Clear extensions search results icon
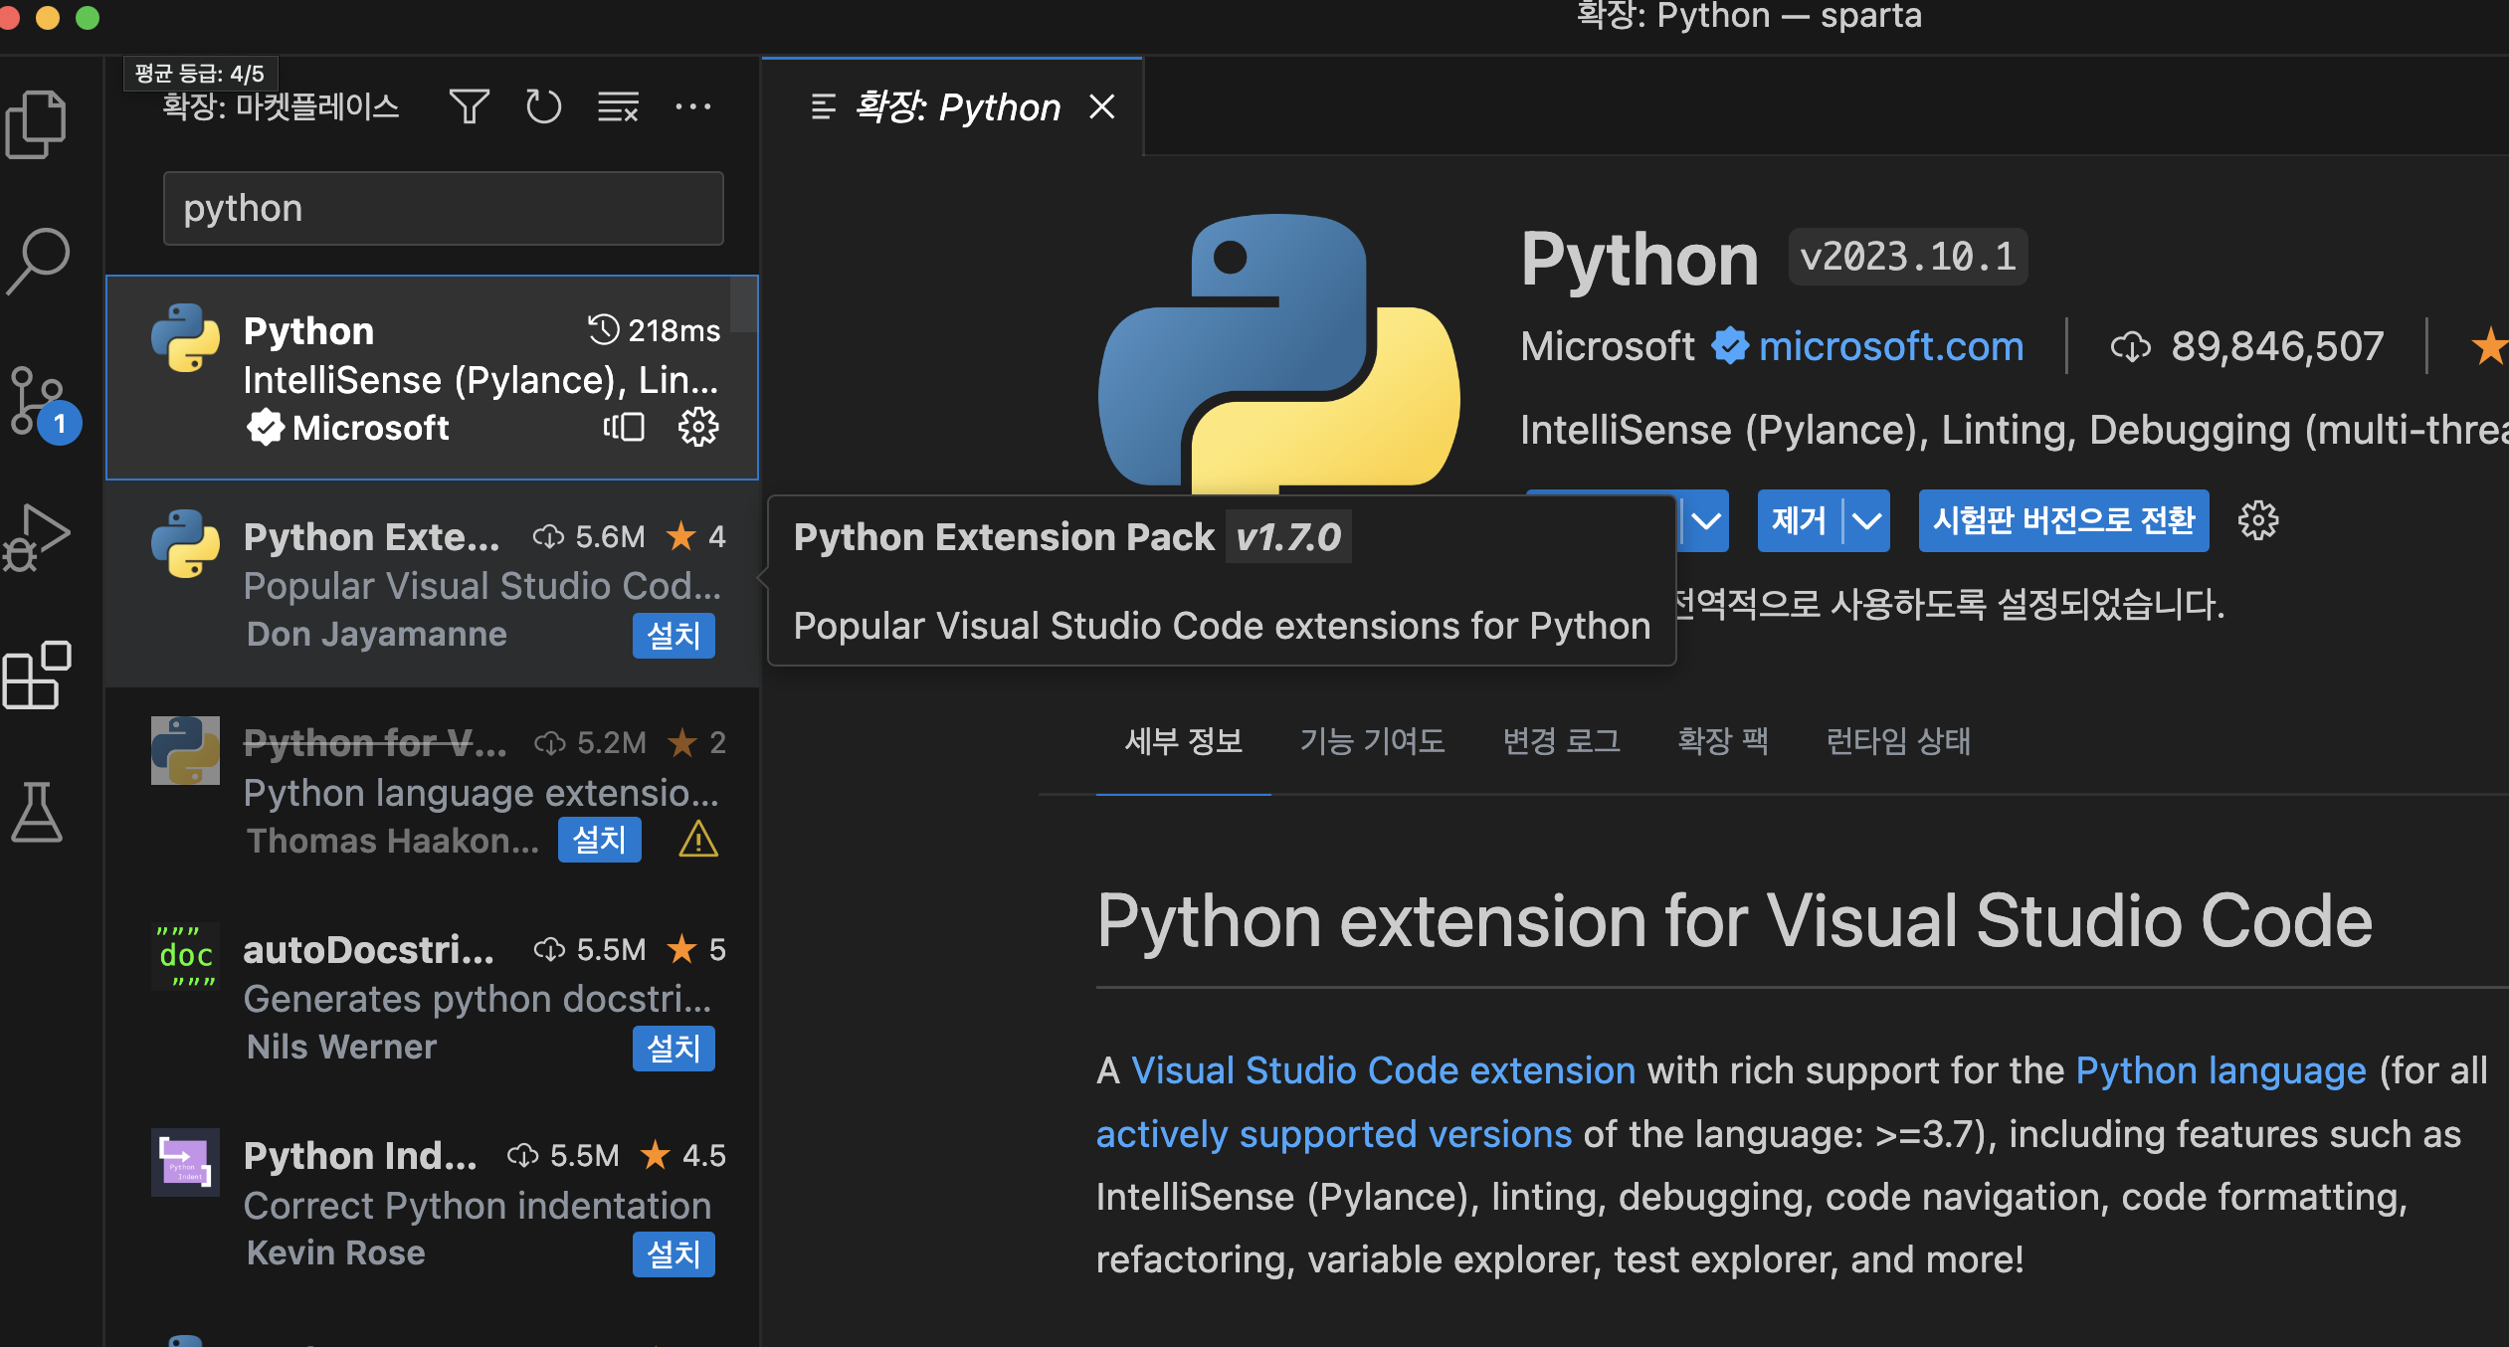The image size is (2509, 1347). point(618,106)
